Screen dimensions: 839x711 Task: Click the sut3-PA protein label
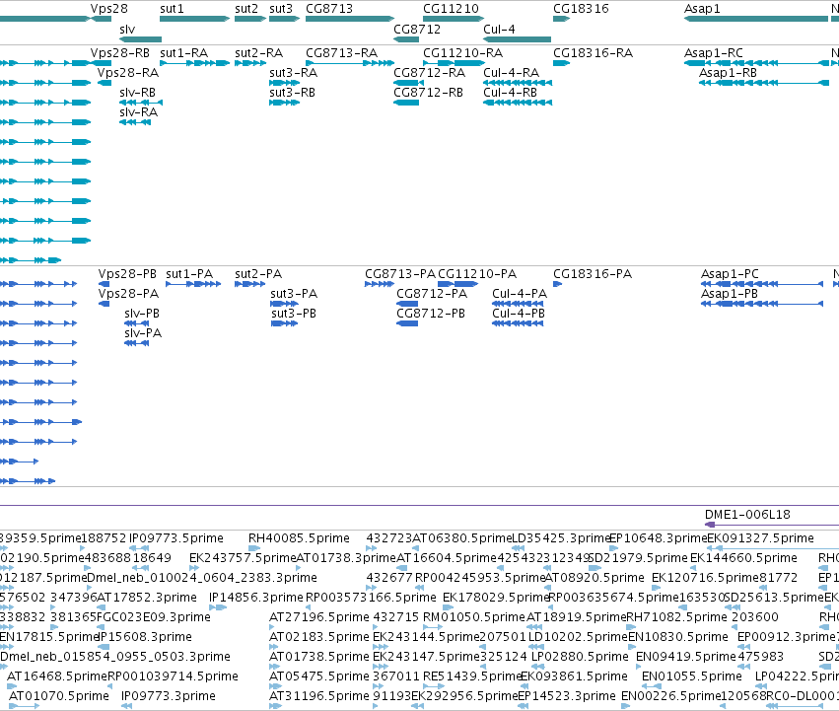[x=294, y=294]
